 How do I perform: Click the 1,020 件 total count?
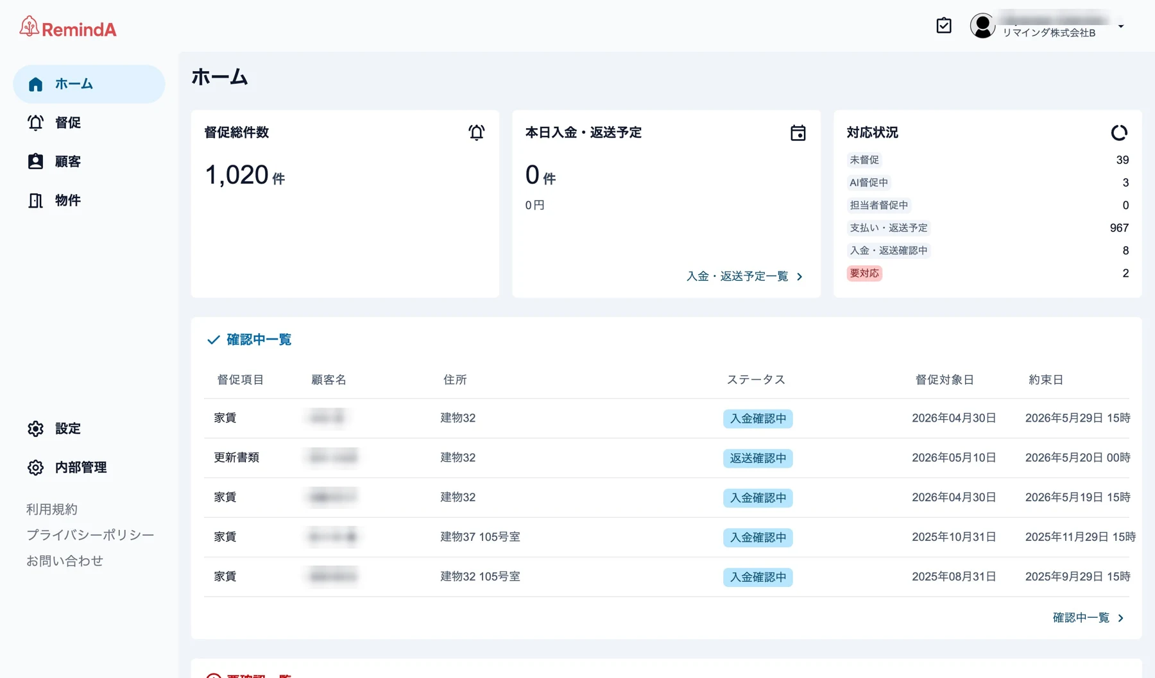(244, 175)
